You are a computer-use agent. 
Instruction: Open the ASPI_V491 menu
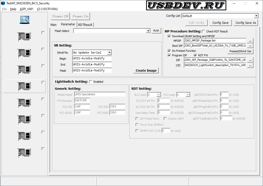coord(26,9)
